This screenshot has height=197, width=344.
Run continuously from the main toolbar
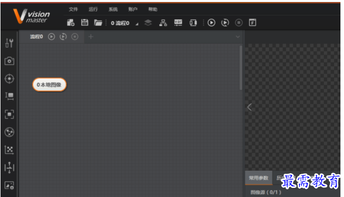click(225, 23)
